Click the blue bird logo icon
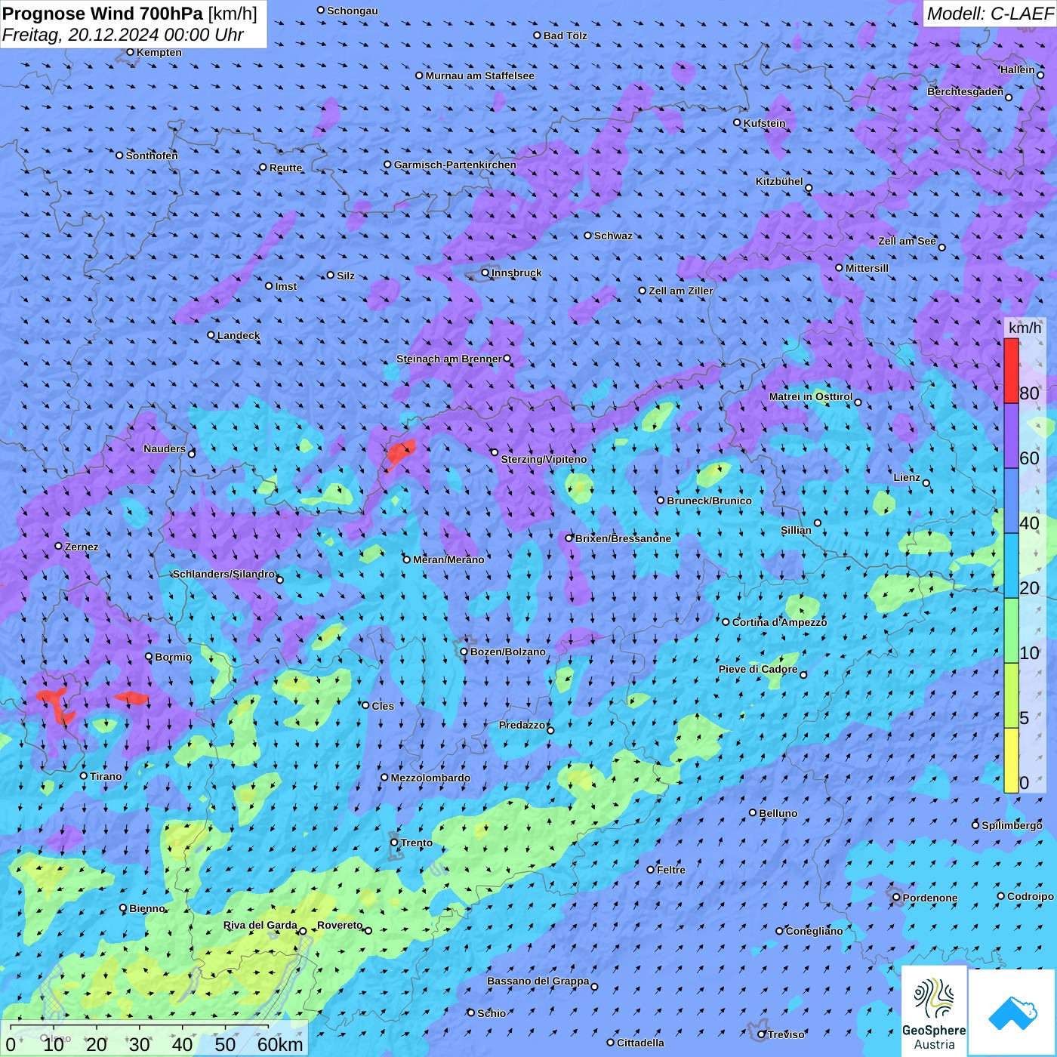 point(1012,1012)
